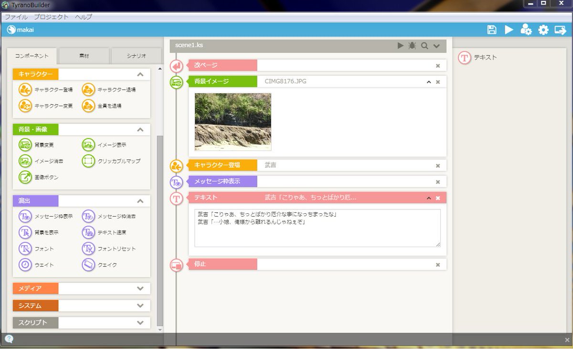Viewport: 573px width, 349px height.
Task: Switch to シナリオ tab
Action: point(136,56)
